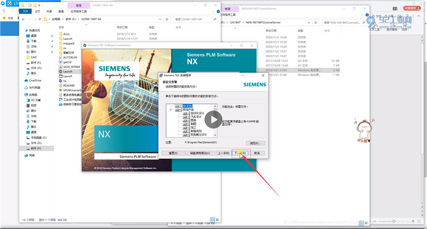The height and width of the screenshot is (229, 427).
Task: Click search box in NX6-NX1847LicenseServer window
Action: (x=344, y=23)
